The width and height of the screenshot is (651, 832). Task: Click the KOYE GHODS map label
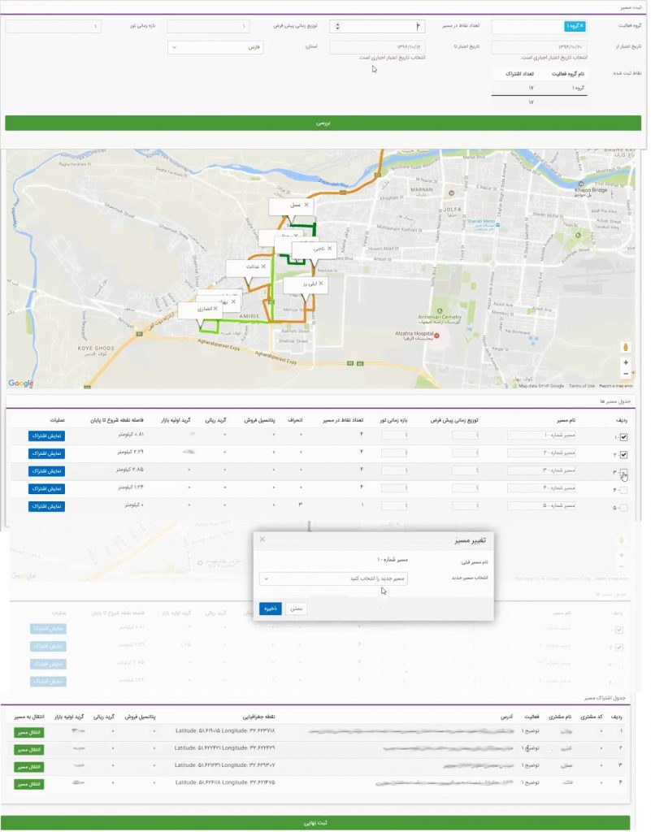coord(96,348)
